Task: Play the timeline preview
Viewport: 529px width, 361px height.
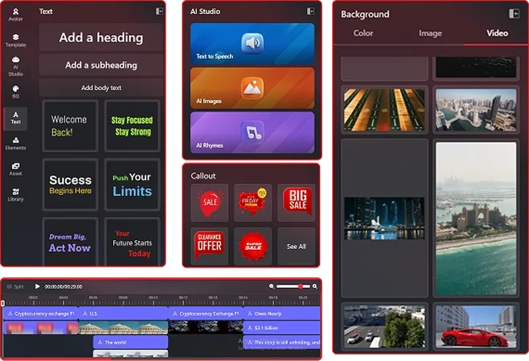Action: tap(37, 287)
